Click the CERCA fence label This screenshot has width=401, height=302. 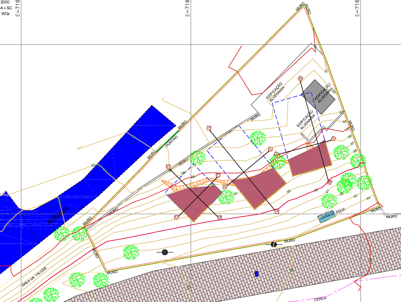[320, 299]
